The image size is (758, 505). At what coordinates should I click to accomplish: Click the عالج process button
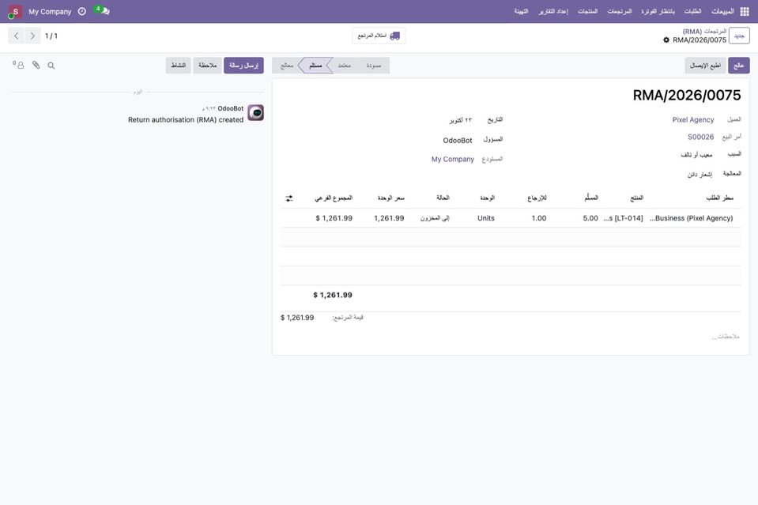click(x=739, y=66)
